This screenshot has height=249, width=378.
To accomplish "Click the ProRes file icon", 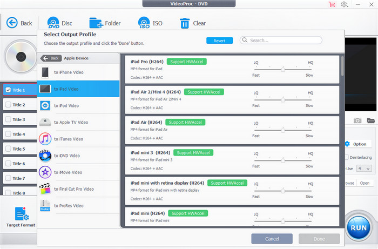I will tap(45, 206).
